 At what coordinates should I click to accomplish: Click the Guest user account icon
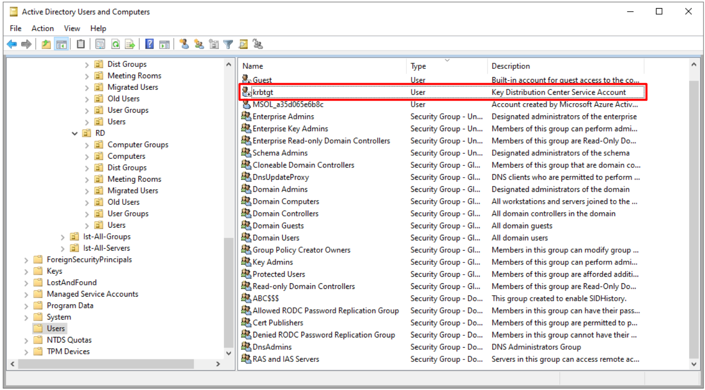coord(246,80)
